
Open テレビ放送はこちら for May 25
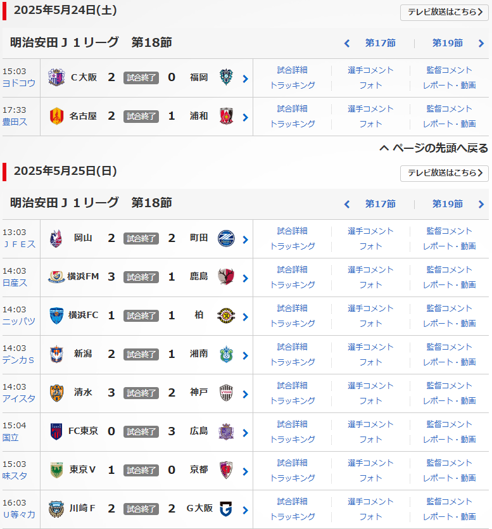[444, 173]
